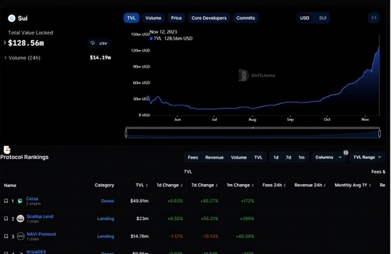391x254 pixels.
Task: Sort table by Revenue 24h
Action: click(x=324, y=185)
